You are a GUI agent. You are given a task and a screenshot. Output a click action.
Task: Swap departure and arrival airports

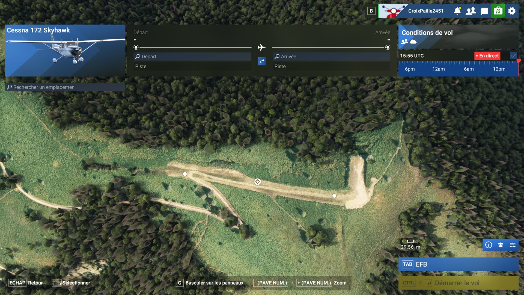click(x=262, y=61)
